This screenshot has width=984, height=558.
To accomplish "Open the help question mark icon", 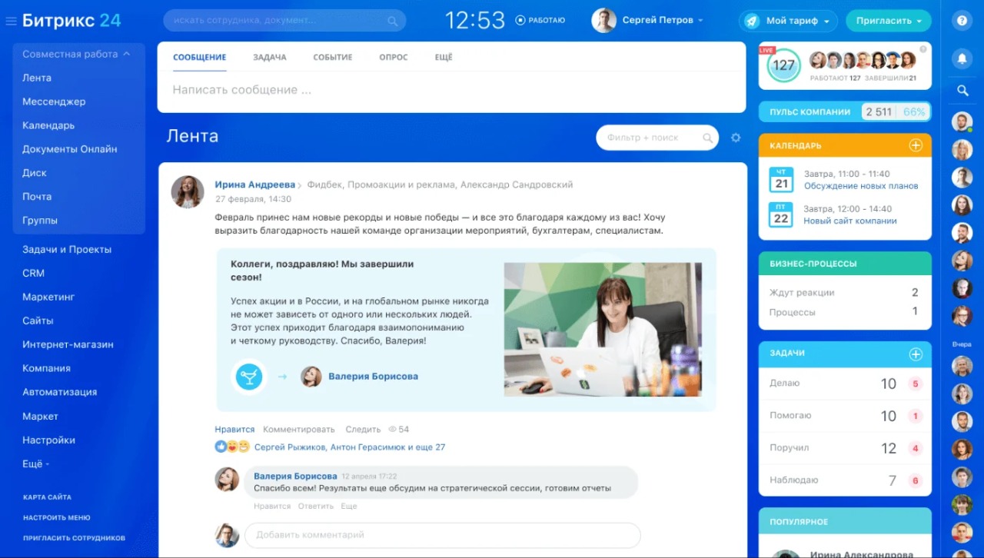I will pyautogui.click(x=962, y=21).
